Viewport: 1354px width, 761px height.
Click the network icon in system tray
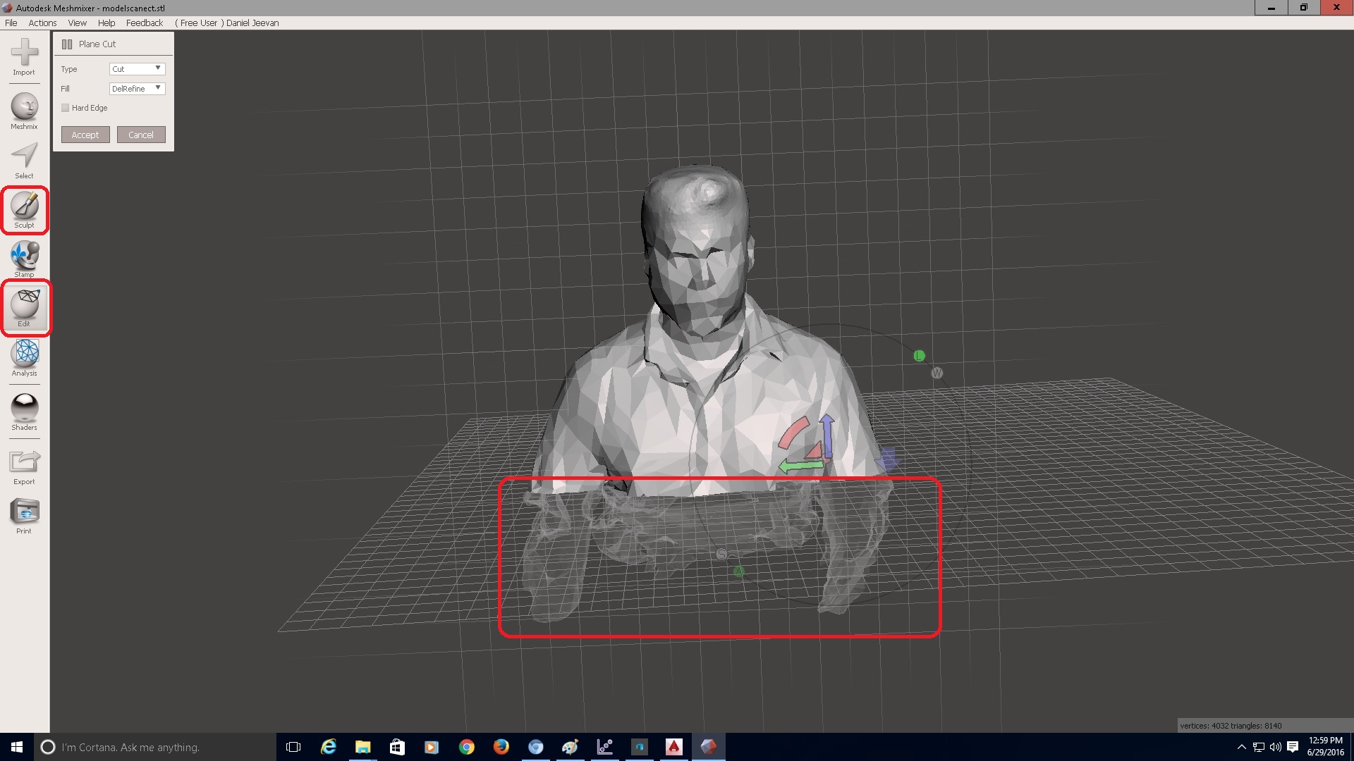click(x=1259, y=747)
